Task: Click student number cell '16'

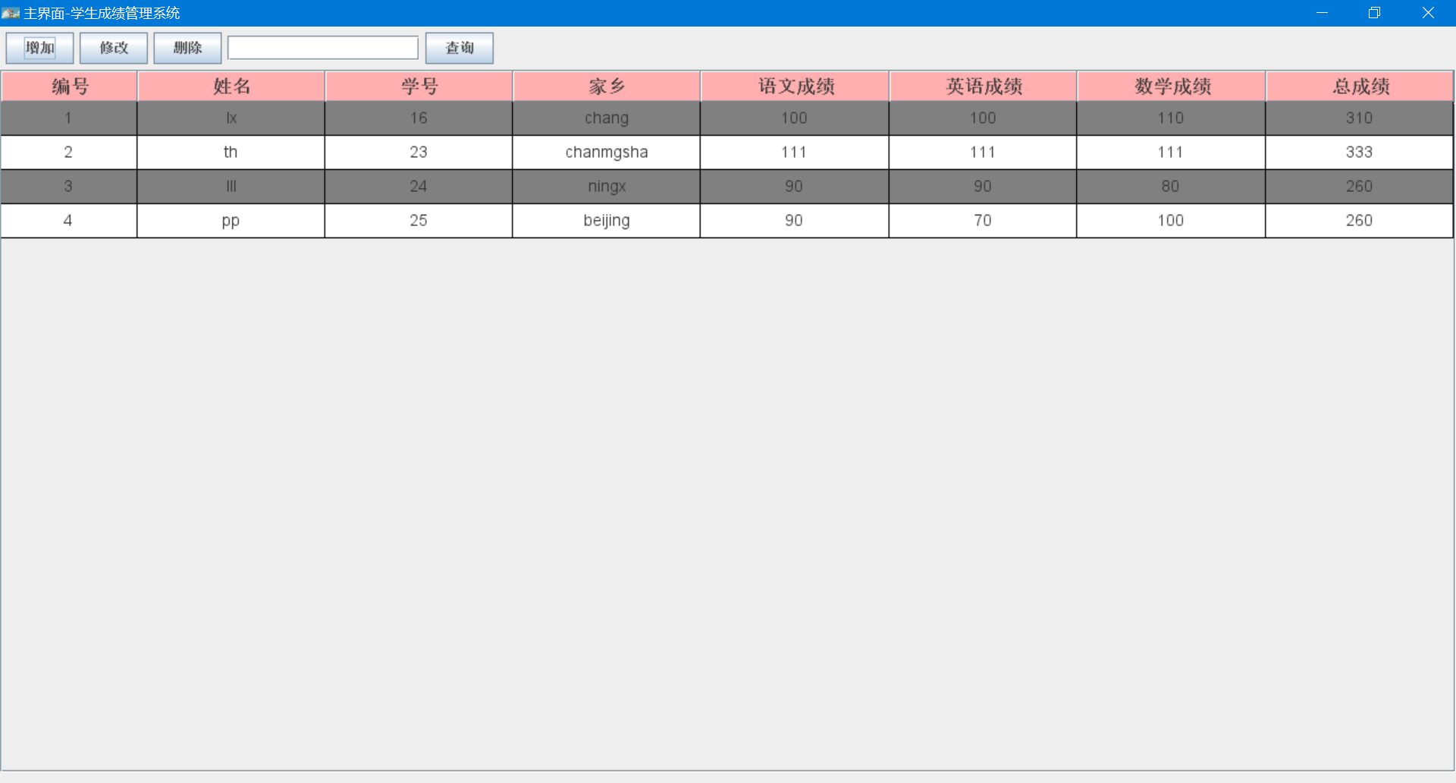Action: [x=419, y=118]
